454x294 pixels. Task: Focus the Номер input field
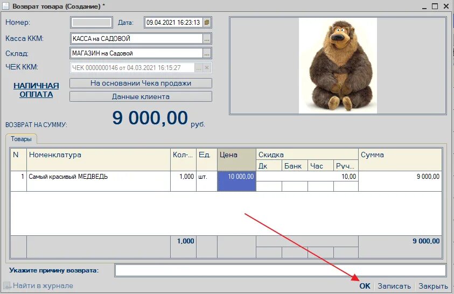(x=92, y=23)
